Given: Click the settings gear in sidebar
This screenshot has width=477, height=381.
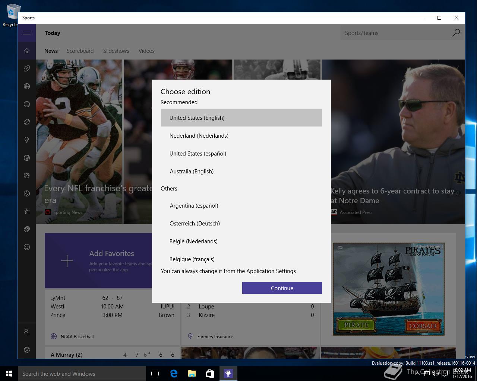Looking at the screenshot, I should coord(27,350).
